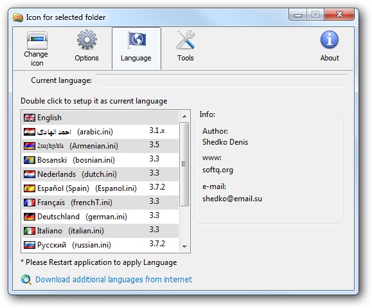The image size is (372, 308).
Task: Select Nederlands (dutch.ini) entry
Action: click(100, 174)
